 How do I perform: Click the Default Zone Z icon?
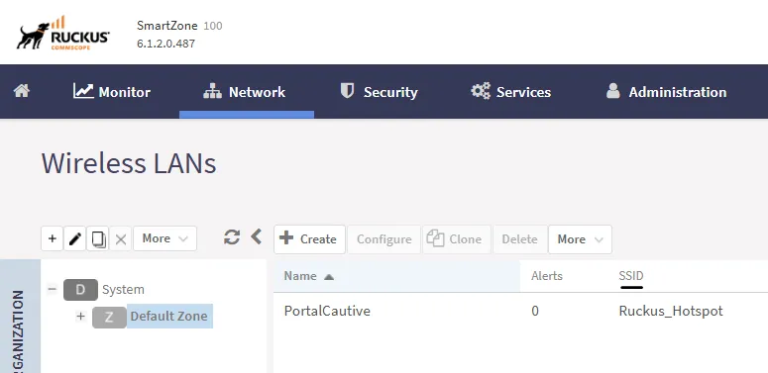(x=109, y=318)
